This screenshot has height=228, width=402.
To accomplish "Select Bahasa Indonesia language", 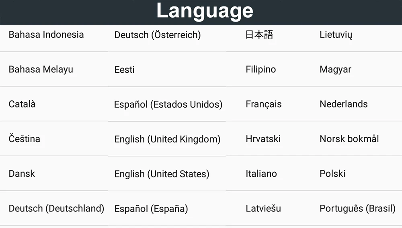I will tap(46, 35).
